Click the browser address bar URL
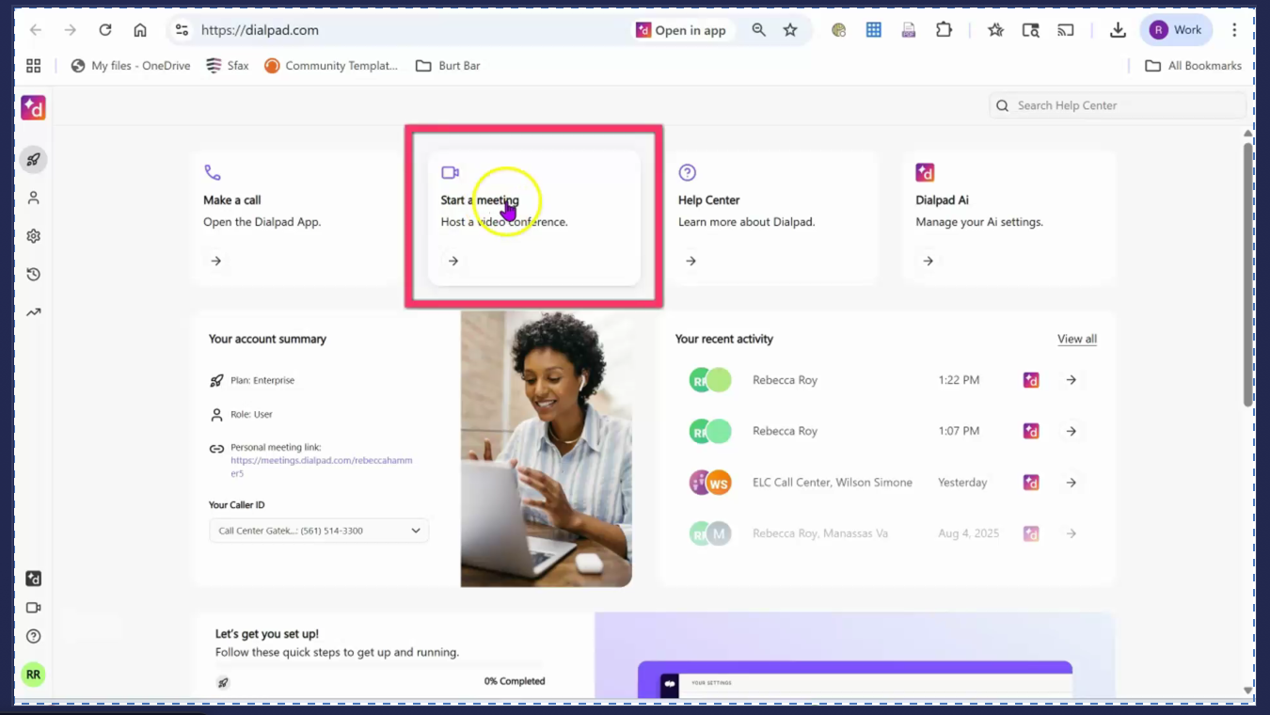1270x715 pixels. click(260, 30)
